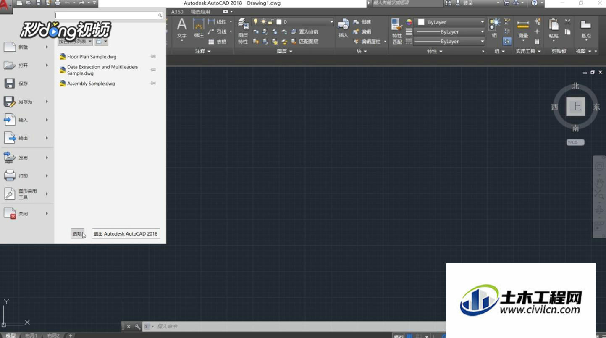Click the pan hand icon in navigation bar
The height and width of the screenshot is (338, 606).
click(x=599, y=183)
